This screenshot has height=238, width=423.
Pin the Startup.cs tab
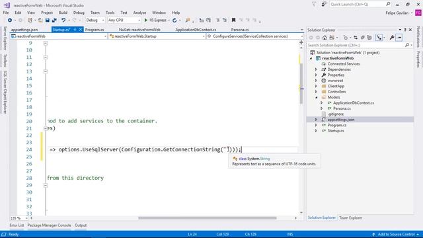point(75,30)
